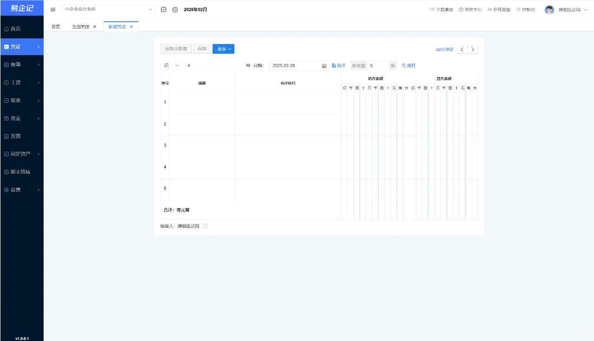
Task: Select the 全部关闭 tab
Action: pos(81,27)
